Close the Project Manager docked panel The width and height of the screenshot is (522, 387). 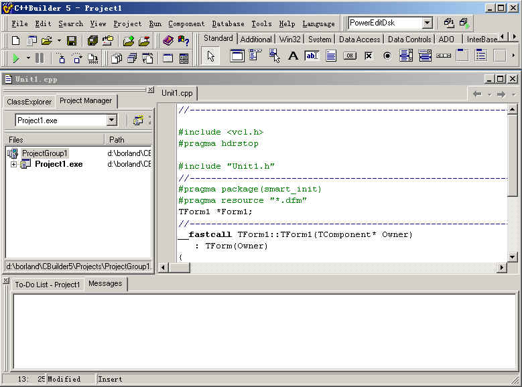tap(151, 90)
